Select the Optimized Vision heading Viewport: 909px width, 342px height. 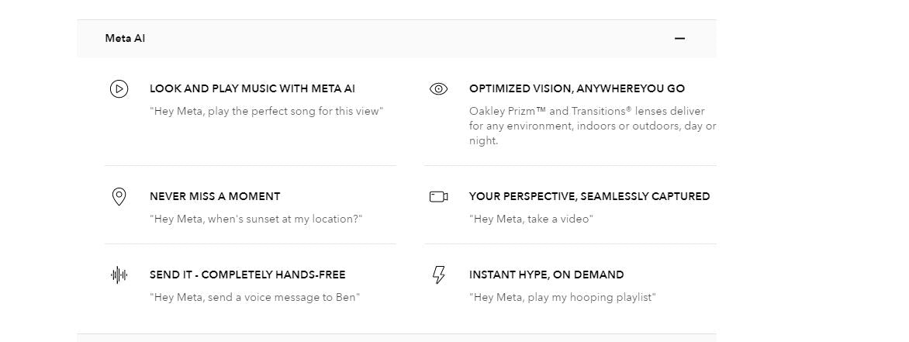(576, 89)
